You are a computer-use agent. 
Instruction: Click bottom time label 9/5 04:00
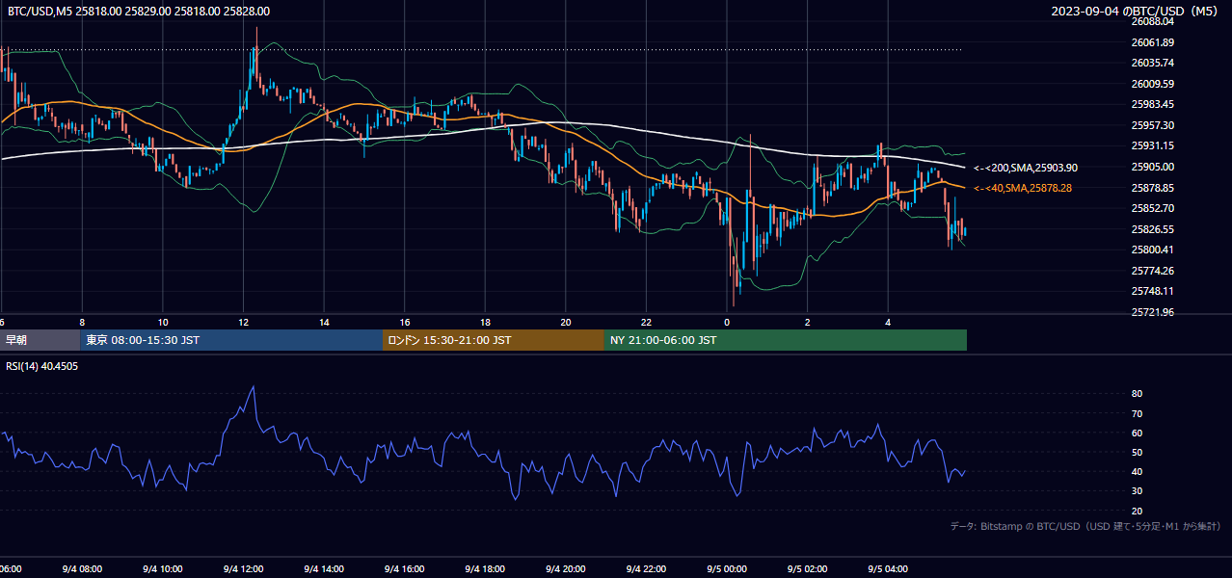point(889,569)
